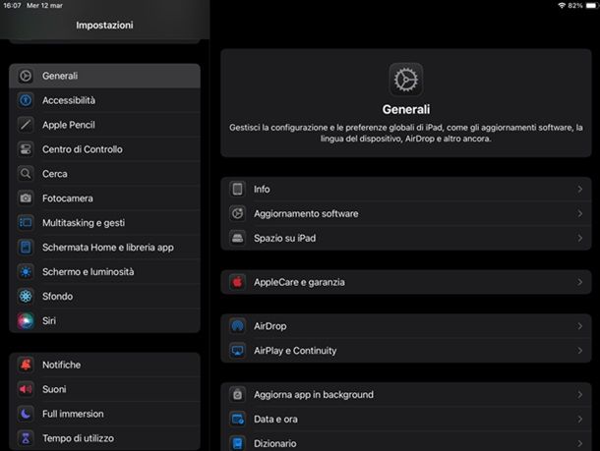Image resolution: width=600 pixels, height=451 pixels.
Task: Select Centro di Controllo in the sidebar
Action: [x=83, y=149]
